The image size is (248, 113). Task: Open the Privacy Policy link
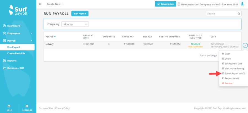(x=63, y=108)
